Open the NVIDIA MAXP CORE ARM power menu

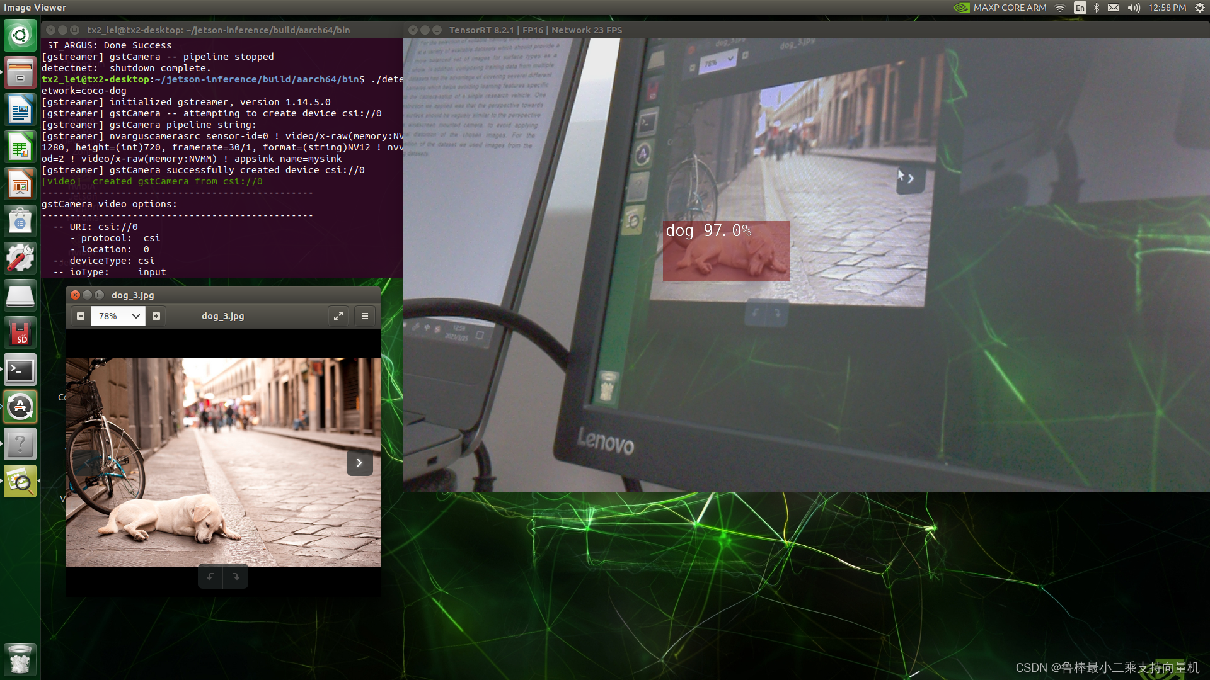[x=1000, y=8]
